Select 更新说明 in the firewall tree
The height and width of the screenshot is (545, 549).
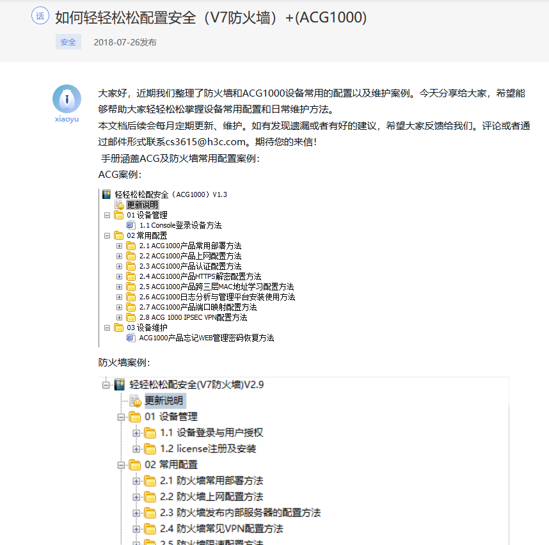point(164,400)
